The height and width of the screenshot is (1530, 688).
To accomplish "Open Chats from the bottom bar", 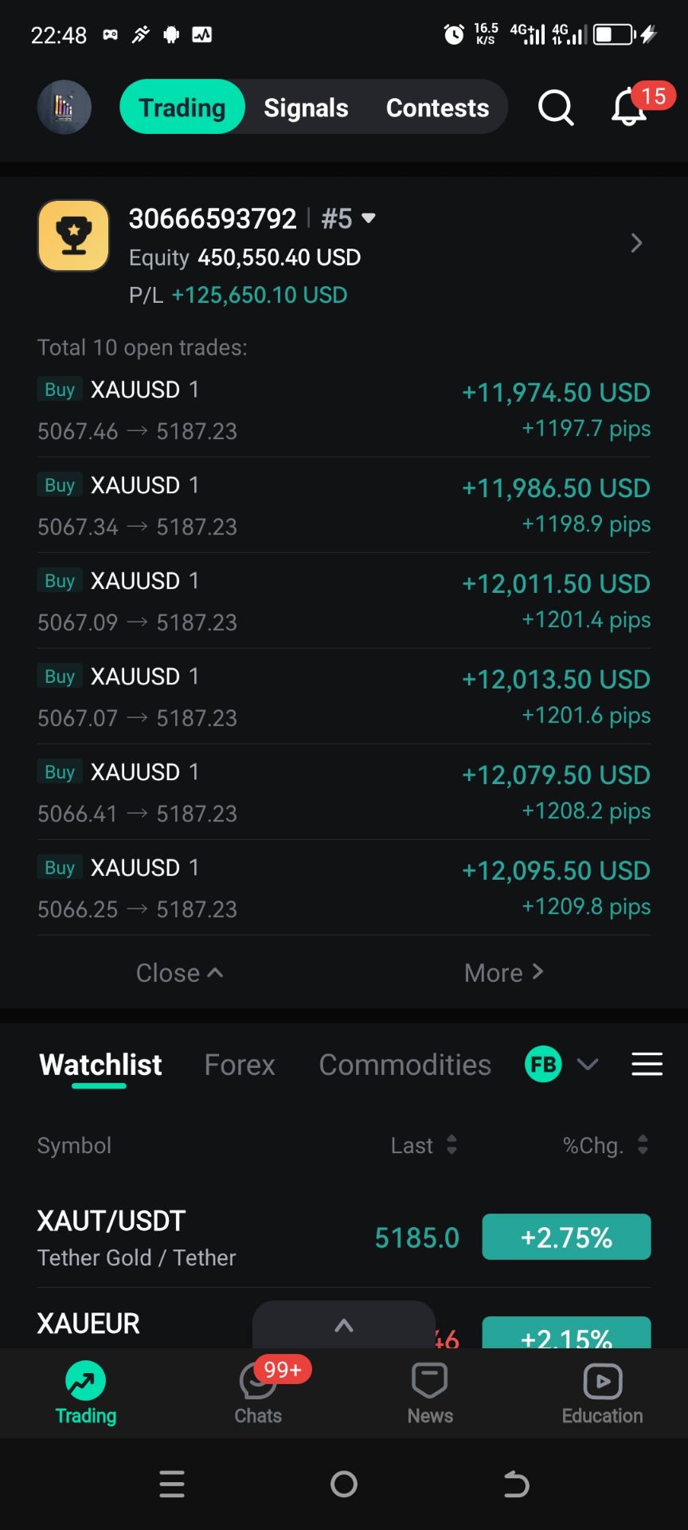I will tap(258, 1393).
